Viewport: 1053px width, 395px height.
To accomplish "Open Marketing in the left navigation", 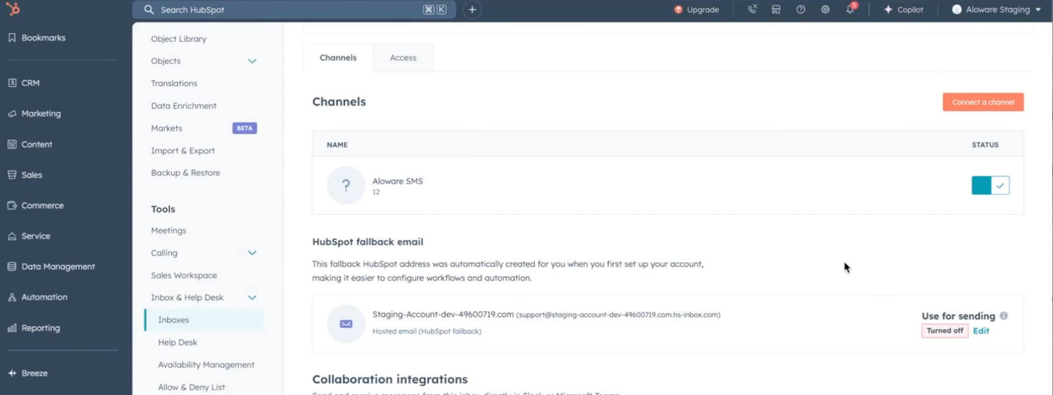I will click(34, 113).
